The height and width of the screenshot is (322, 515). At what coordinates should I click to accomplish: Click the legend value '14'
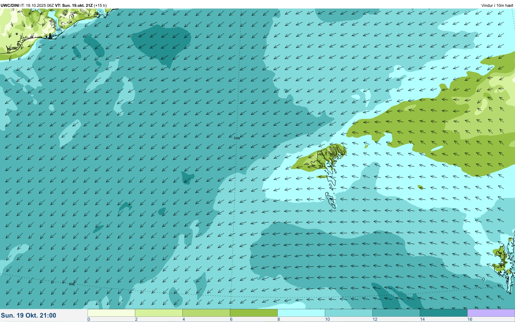422,319
